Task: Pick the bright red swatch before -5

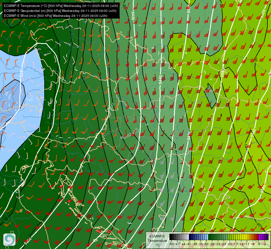Action: pyautogui.click(x=258, y=237)
